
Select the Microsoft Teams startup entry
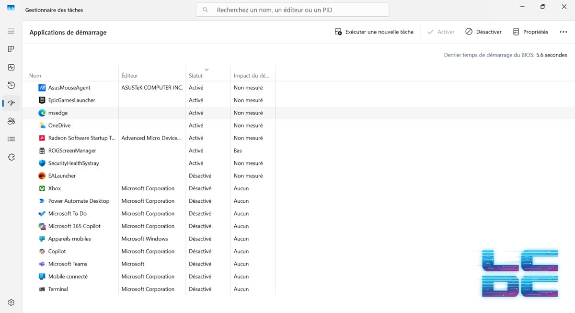(68, 264)
